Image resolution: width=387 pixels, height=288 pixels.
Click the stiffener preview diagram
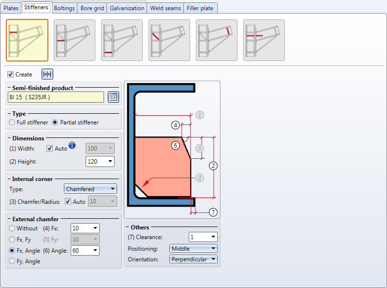click(172, 150)
